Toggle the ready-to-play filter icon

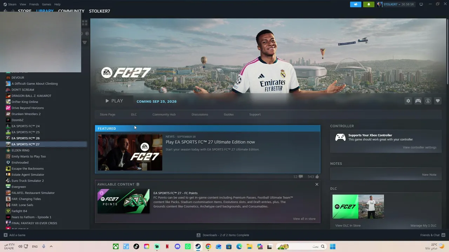87,34
